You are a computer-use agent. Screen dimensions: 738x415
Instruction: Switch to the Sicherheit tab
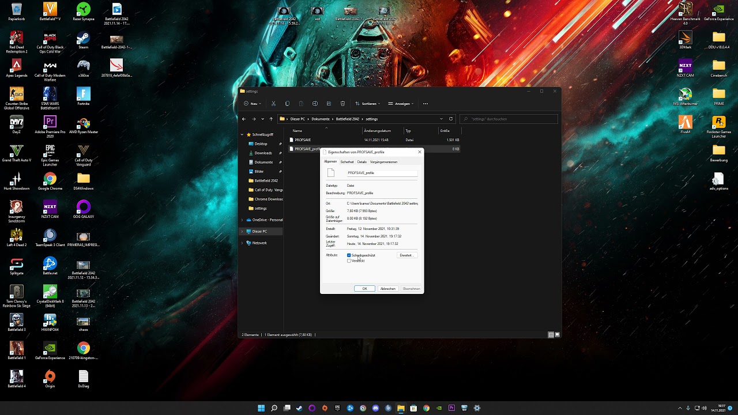click(347, 162)
